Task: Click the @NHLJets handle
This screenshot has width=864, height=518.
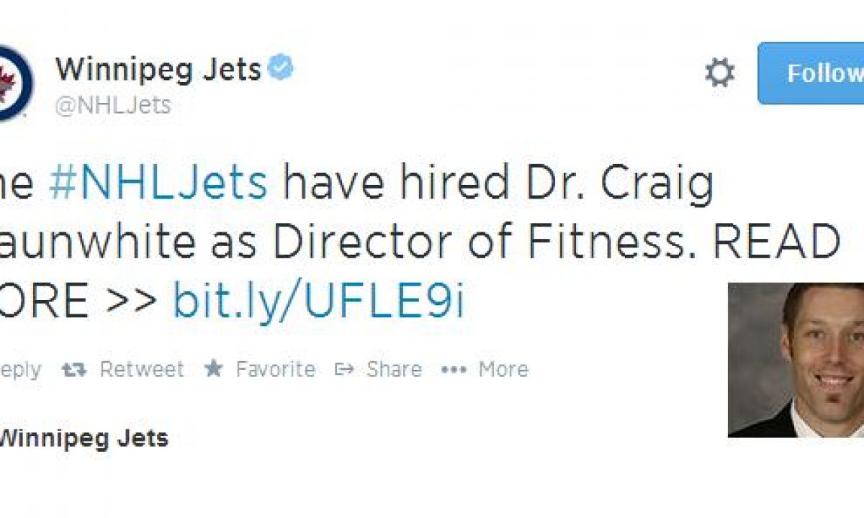Action: tap(113, 105)
